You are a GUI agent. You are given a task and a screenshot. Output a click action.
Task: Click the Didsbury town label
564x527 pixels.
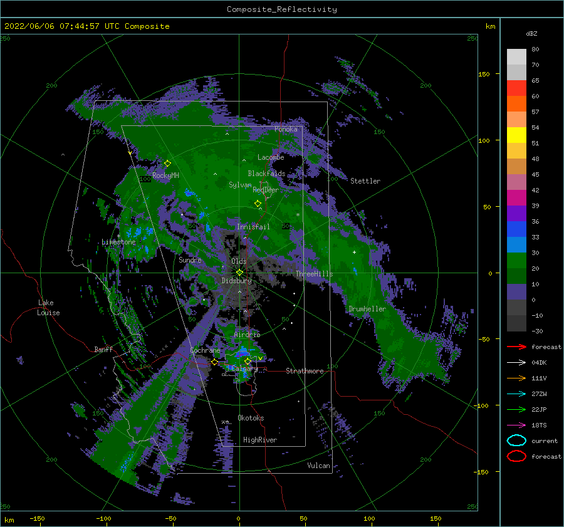pyautogui.click(x=237, y=281)
